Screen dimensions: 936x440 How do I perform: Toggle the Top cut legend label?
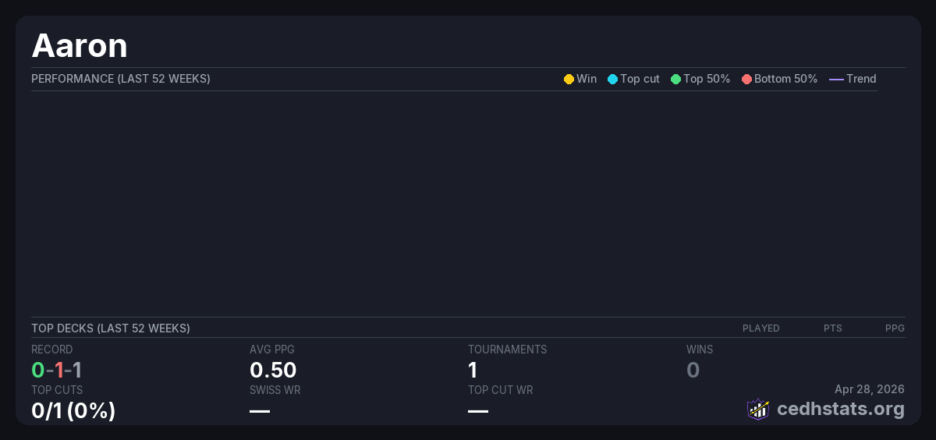(x=640, y=79)
